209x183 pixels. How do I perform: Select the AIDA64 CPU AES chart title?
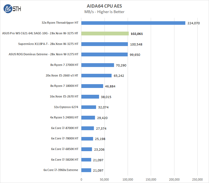pyautogui.click(x=104, y=6)
